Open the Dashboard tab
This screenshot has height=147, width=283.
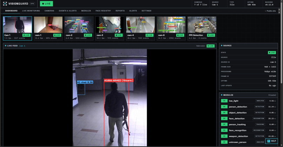[x=11, y=11]
